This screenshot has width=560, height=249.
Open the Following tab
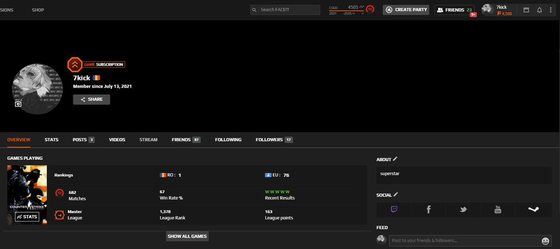click(x=228, y=140)
